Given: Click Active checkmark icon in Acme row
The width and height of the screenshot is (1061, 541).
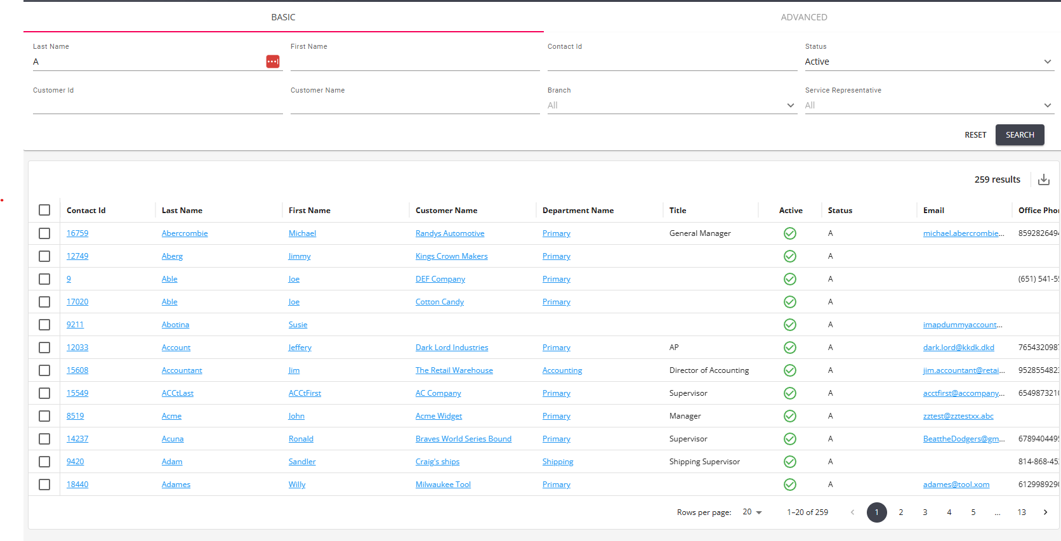Looking at the screenshot, I should [x=790, y=416].
